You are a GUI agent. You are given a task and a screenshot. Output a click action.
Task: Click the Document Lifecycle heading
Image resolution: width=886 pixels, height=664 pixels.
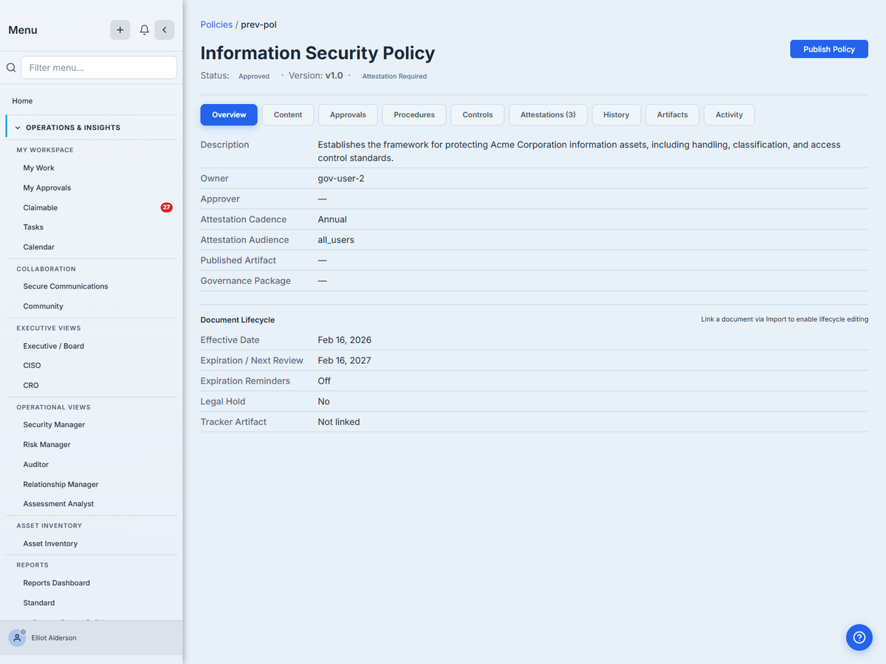(x=238, y=320)
